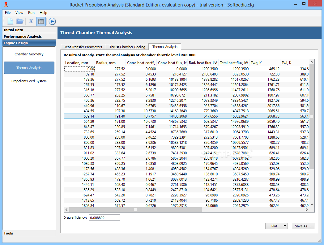324x245 pixels.
Task: Click the Drag efficiency input field
Action: tap(104, 217)
